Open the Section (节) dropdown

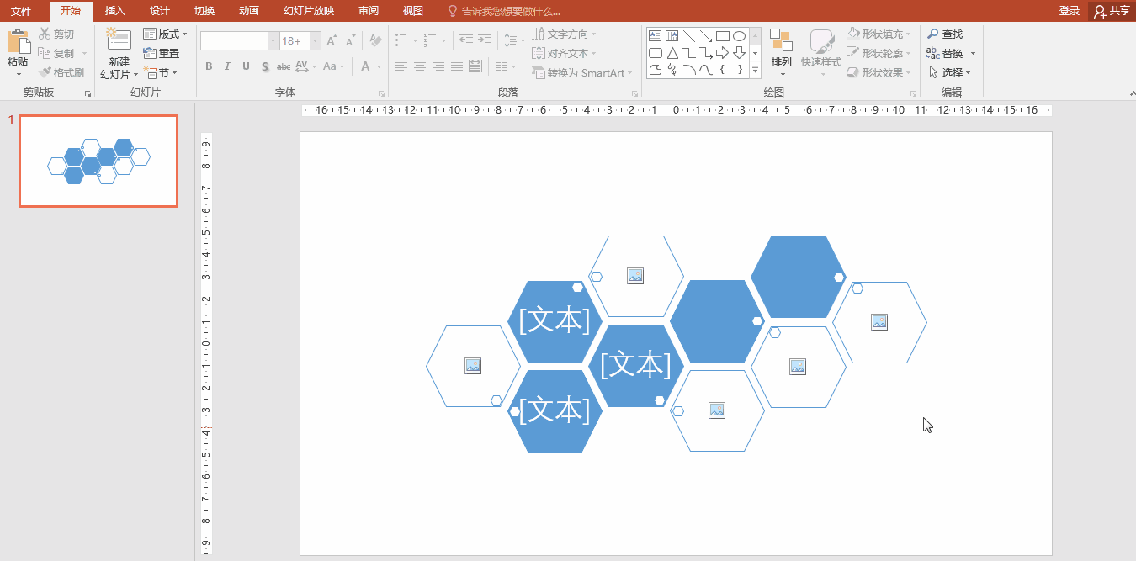tap(160, 72)
